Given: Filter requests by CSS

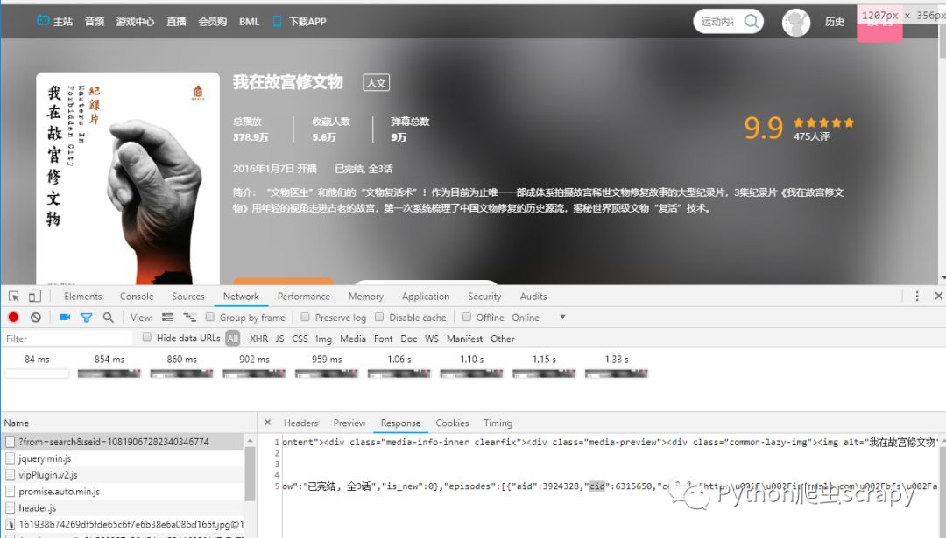Looking at the screenshot, I should coord(300,339).
